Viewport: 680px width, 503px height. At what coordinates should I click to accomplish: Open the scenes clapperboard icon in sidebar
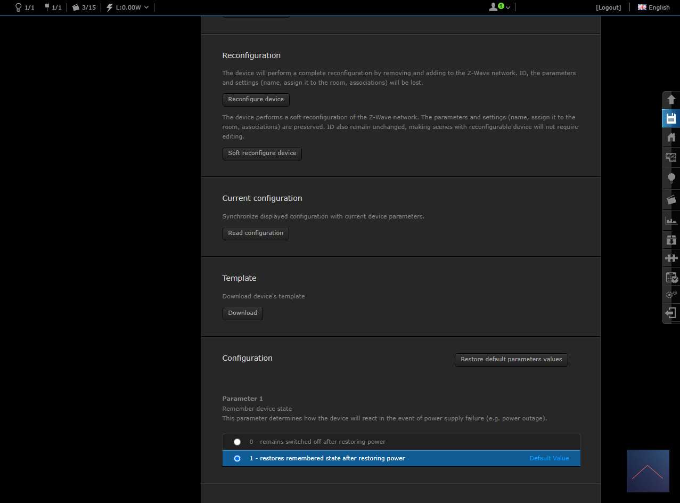[671, 200]
